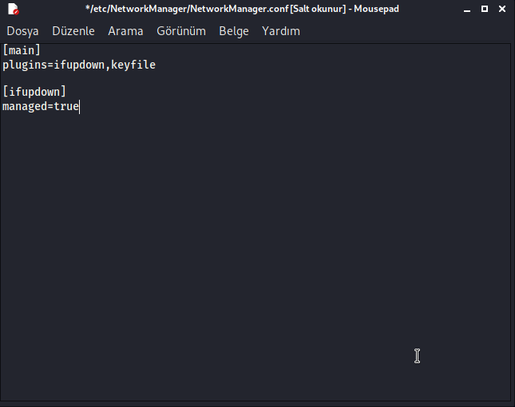
Task: Open the Arama menu
Action: [125, 31]
